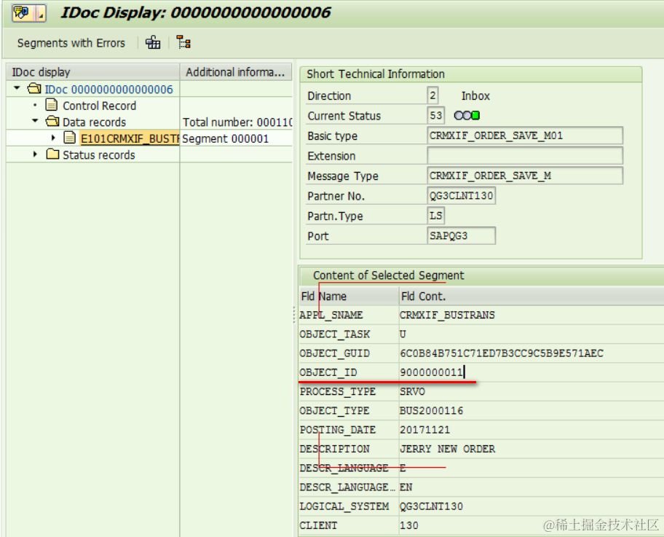Select the OBJECT_TASK value U
664x537 pixels.
click(531, 334)
